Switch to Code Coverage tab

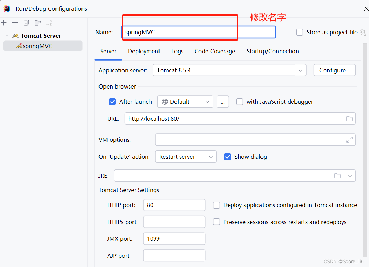pos(215,52)
